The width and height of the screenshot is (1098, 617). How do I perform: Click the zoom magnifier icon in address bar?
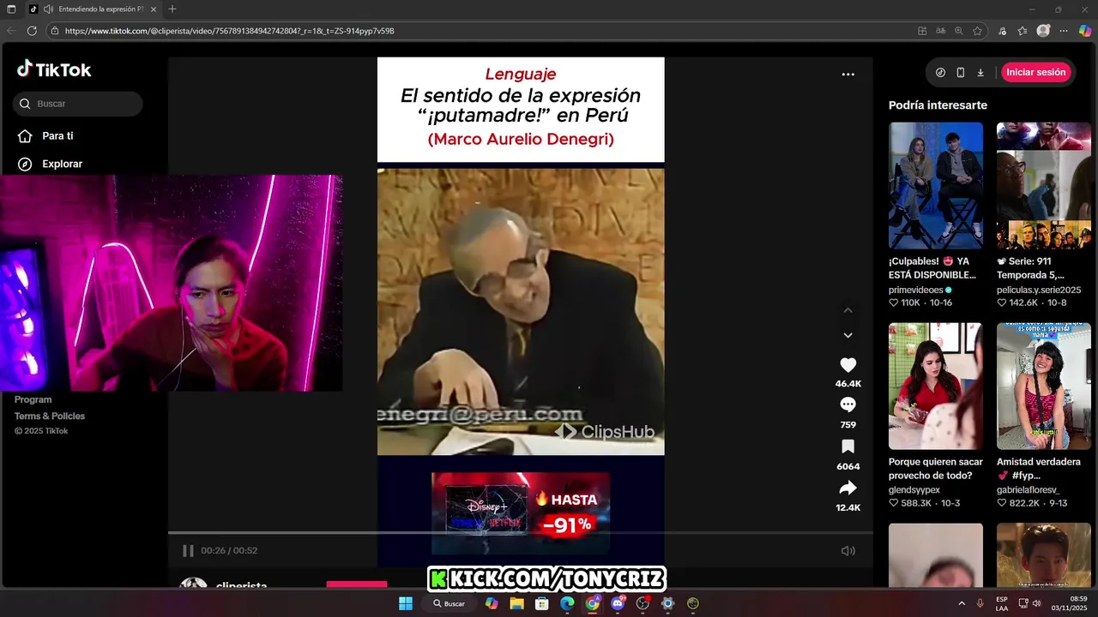(959, 31)
